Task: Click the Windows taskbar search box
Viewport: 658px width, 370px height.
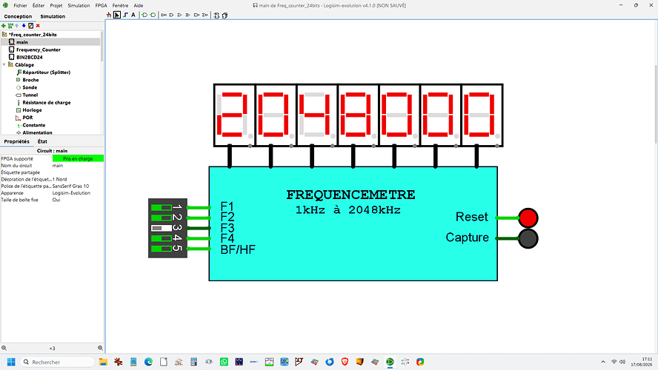Action: [x=57, y=362]
